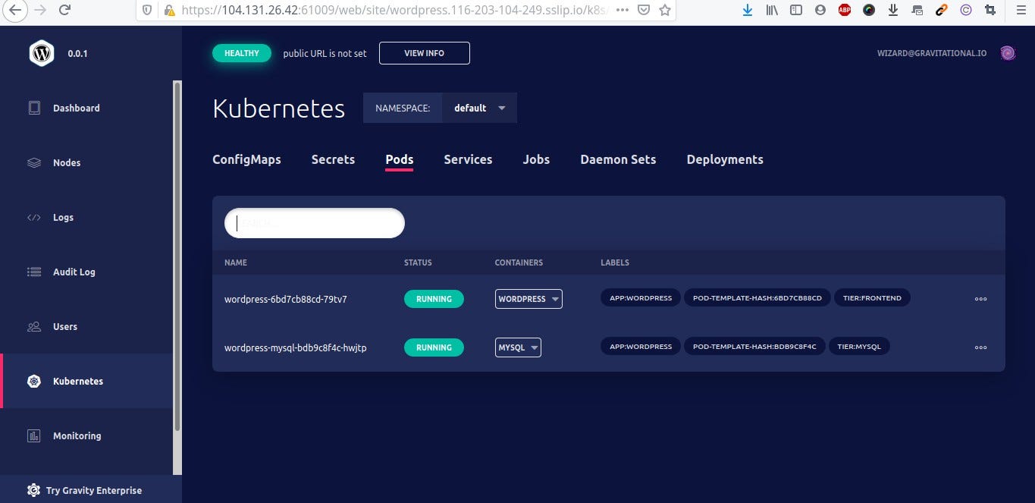Switch to the Deployments tab

(725, 159)
